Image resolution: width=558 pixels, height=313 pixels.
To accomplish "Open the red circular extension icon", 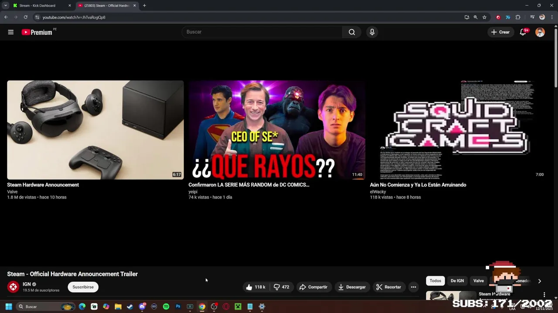I will point(498,17).
